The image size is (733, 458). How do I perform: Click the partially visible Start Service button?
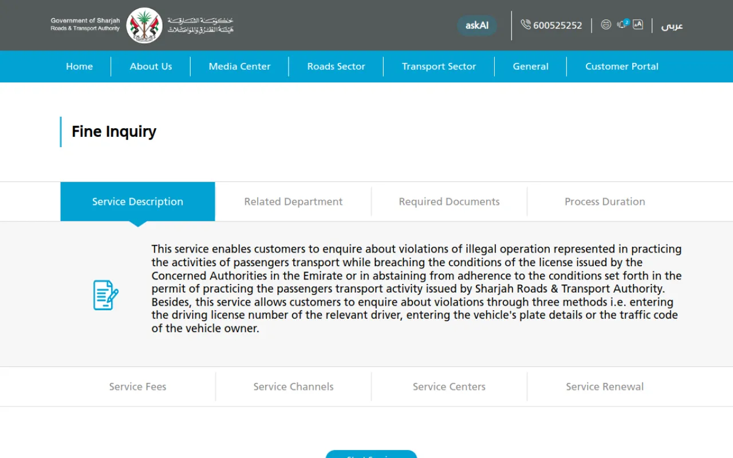coord(371,455)
